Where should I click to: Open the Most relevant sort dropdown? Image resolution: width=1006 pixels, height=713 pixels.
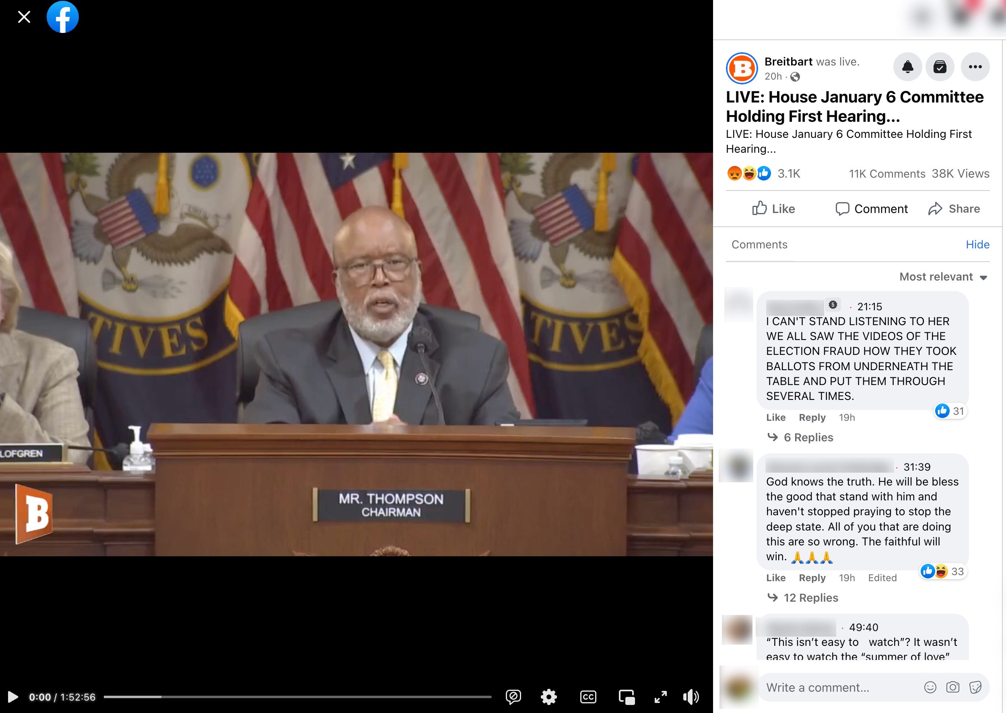(943, 277)
